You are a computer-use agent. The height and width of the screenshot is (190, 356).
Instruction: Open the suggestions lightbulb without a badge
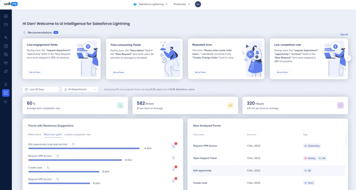click(173, 158)
